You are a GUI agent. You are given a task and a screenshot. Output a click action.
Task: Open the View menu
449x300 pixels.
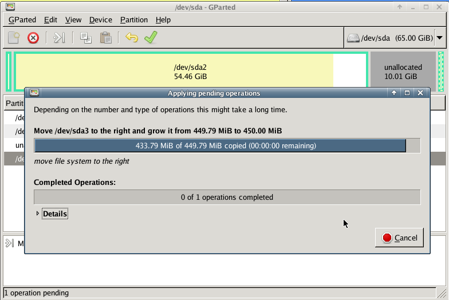[x=73, y=19]
